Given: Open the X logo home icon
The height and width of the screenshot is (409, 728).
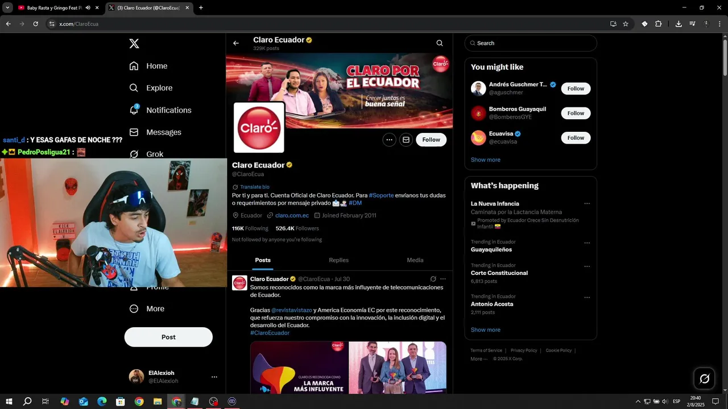Looking at the screenshot, I should tap(134, 44).
